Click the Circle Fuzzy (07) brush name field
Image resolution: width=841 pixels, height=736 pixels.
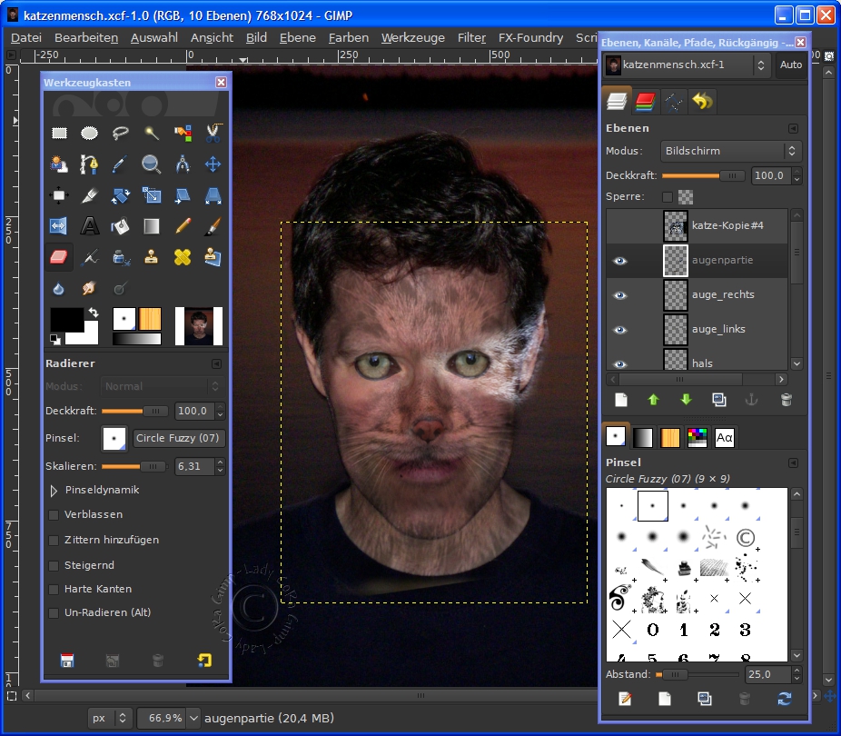(x=178, y=438)
